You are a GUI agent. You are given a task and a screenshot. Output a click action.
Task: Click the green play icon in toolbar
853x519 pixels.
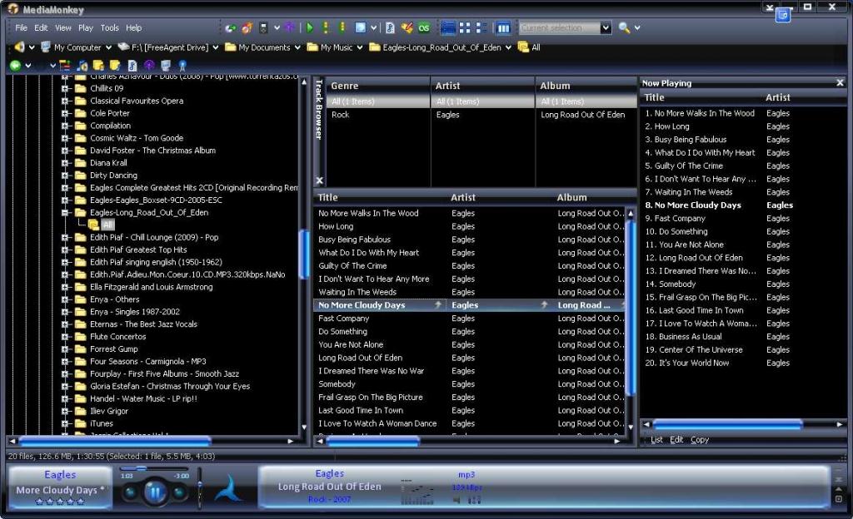click(309, 27)
